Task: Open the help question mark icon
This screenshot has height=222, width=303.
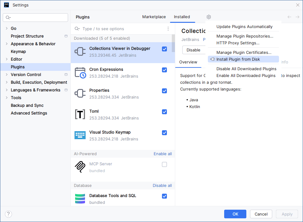Action: coord(8,214)
